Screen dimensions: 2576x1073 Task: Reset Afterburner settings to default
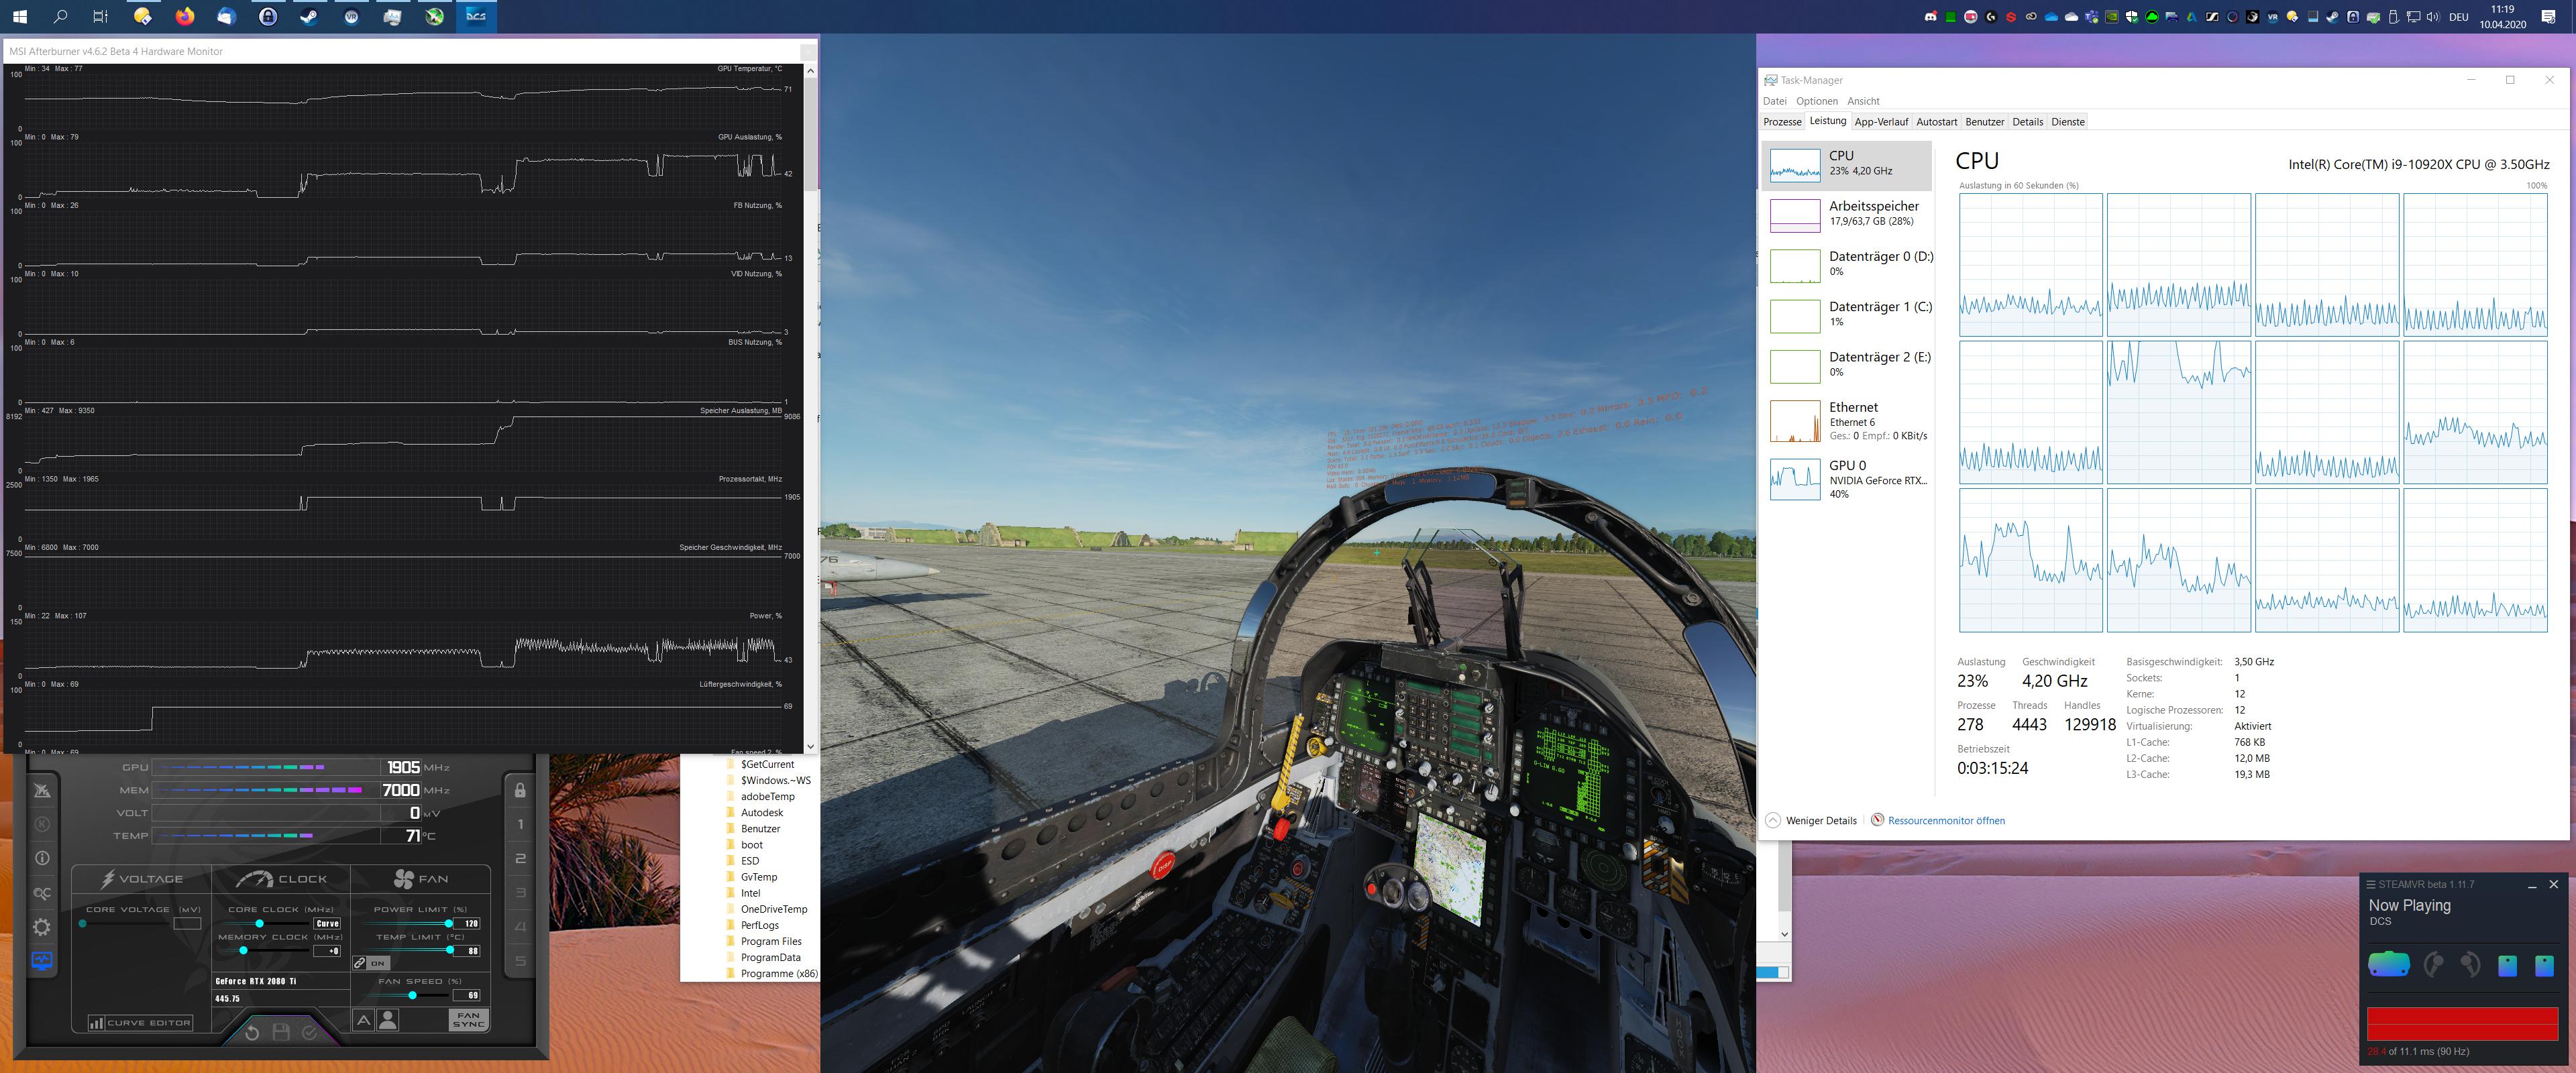coord(252,1032)
